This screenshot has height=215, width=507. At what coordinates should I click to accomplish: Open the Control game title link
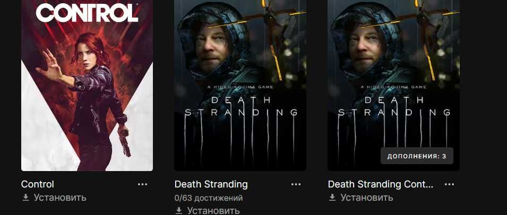pyautogui.click(x=38, y=184)
